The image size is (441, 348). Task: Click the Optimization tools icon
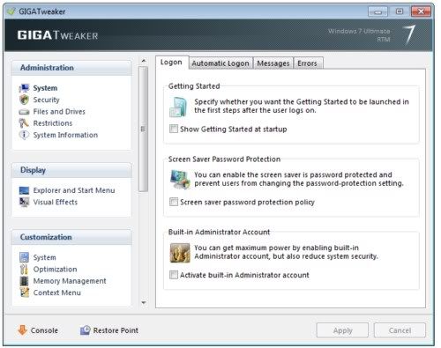click(24, 270)
